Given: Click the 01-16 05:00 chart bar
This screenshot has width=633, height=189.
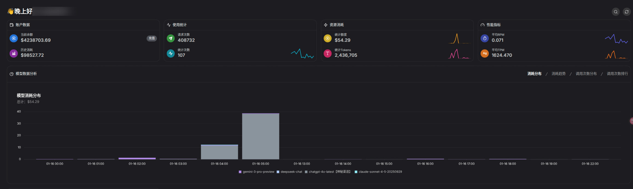Looking at the screenshot, I should pyautogui.click(x=261, y=136).
